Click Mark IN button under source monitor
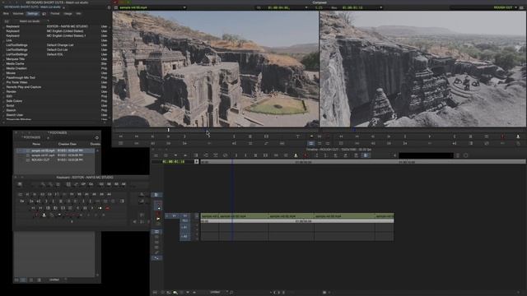The image size is (527, 296). (184, 136)
